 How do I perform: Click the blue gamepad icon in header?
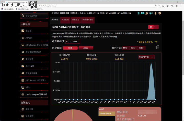coord(142,13)
